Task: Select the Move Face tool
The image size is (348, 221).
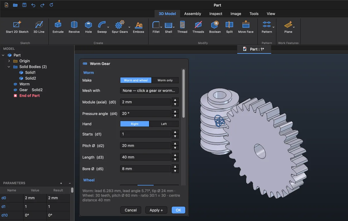Action: [x=246, y=27]
